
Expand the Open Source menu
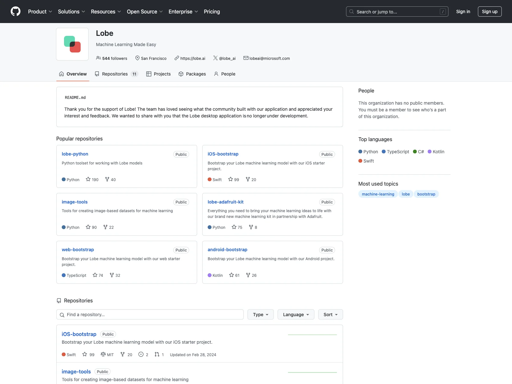tap(145, 12)
